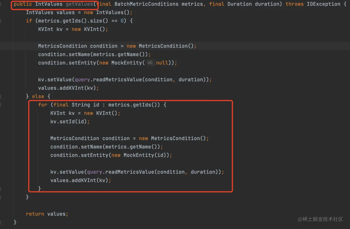
Task: Click the IntValues return type before getValues
Action: (x=49, y=4)
